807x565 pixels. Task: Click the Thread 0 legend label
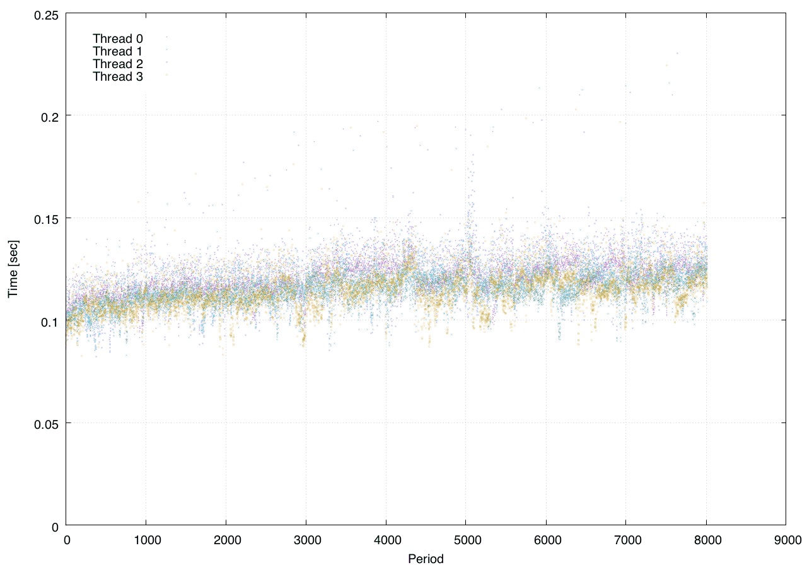point(117,38)
